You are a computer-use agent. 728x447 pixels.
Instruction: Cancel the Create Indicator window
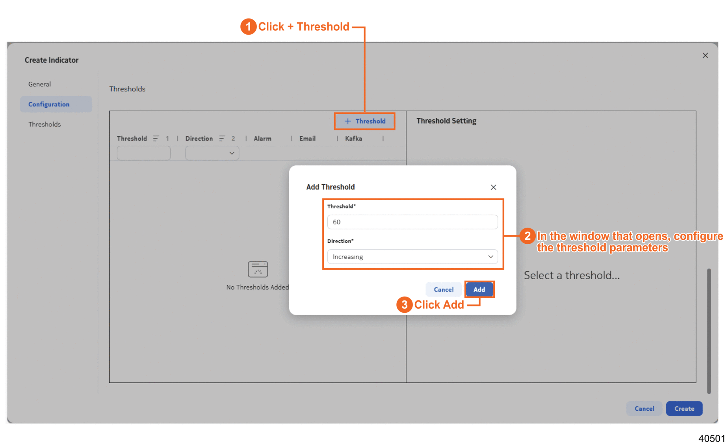pyautogui.click(x=644, y=409)
